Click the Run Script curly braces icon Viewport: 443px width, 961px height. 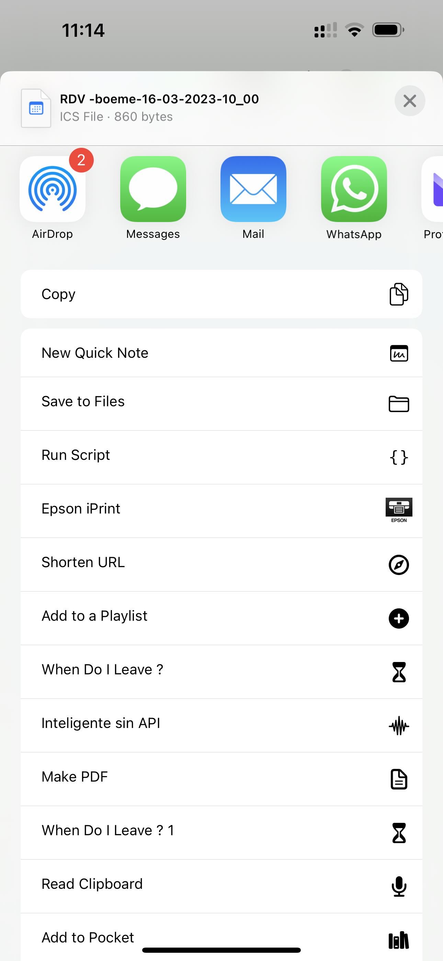tap(399, 457)
